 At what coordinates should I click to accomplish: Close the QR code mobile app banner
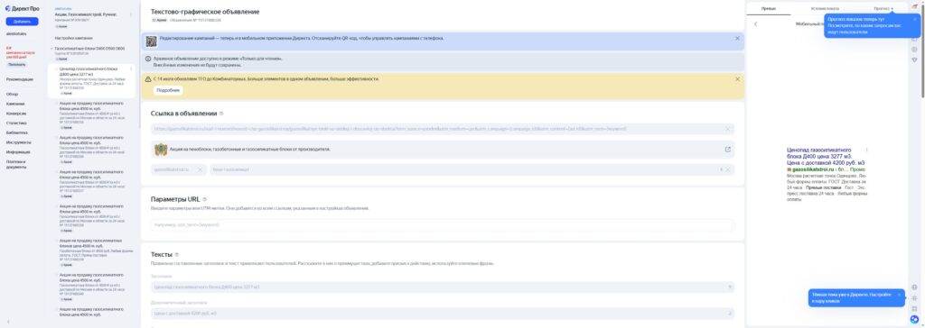737,38
